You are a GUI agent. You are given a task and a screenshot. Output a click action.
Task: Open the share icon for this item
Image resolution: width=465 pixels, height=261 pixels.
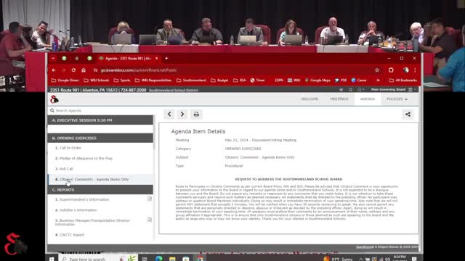pyautogui.click(x=408, y=115)
